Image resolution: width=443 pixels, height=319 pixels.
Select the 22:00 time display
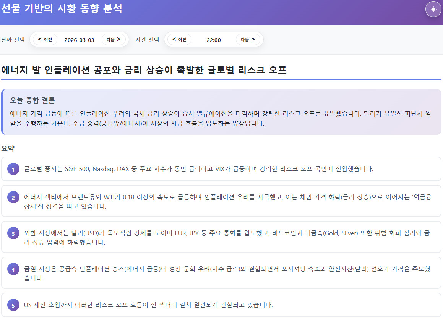click(213, 40)
